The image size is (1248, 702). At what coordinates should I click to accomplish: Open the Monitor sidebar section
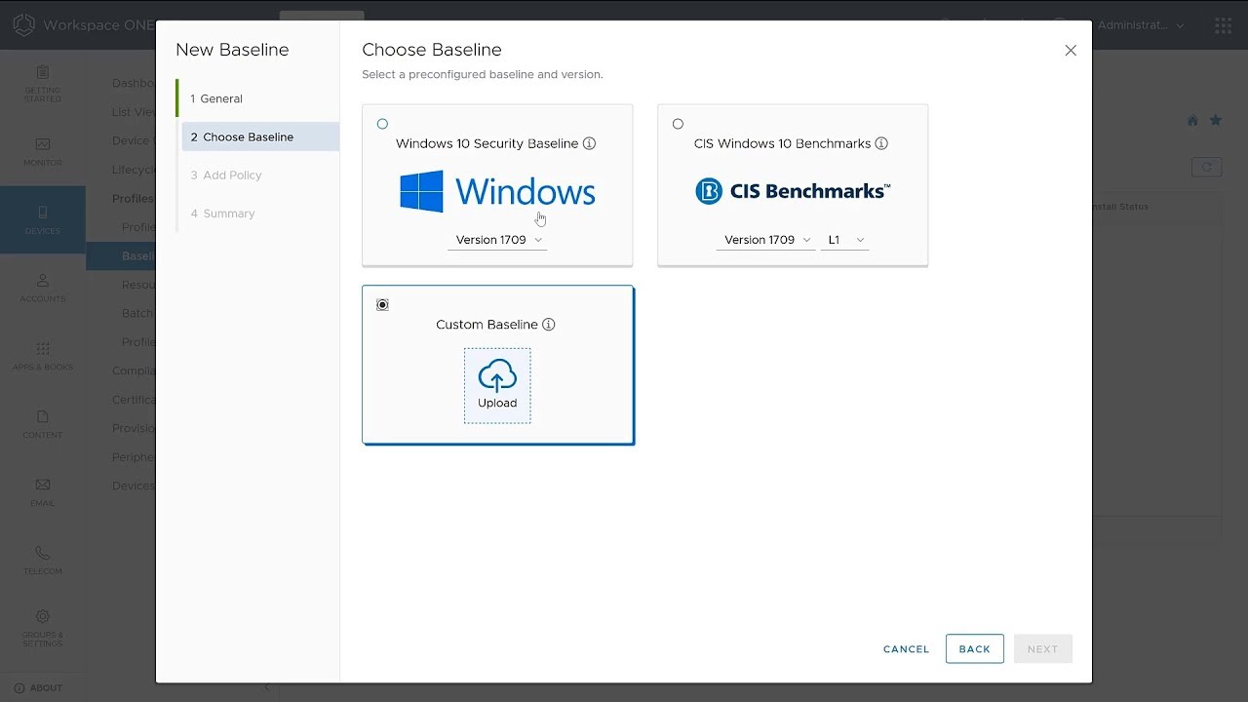pyautogui.click(x=43, y=151)
